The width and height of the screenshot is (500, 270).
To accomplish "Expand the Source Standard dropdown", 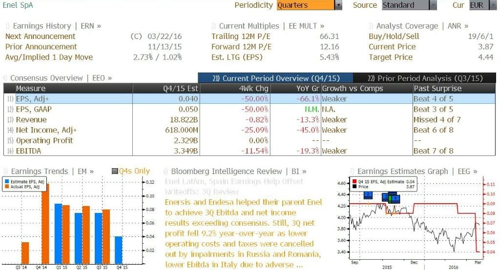I will (433, 5).
